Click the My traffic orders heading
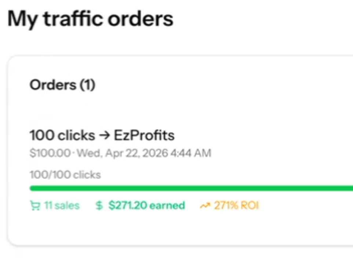Image resolution: width=353 pixels, height=264 pixels. point(90,19)
